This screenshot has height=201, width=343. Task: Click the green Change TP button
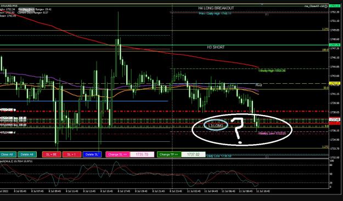click(169, 154)
